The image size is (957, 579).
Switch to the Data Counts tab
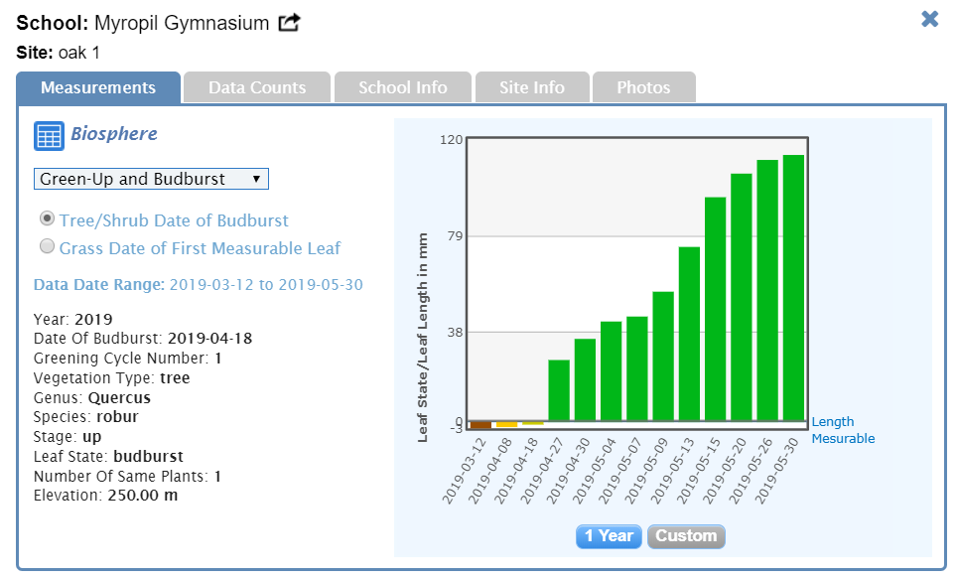tap(257, 87)
